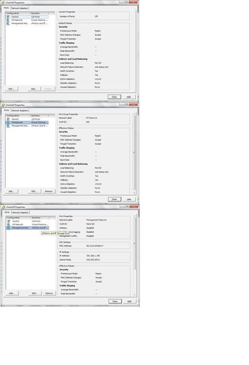
Task: Click IP Address value 192.168.1.140
Action: 93,255
